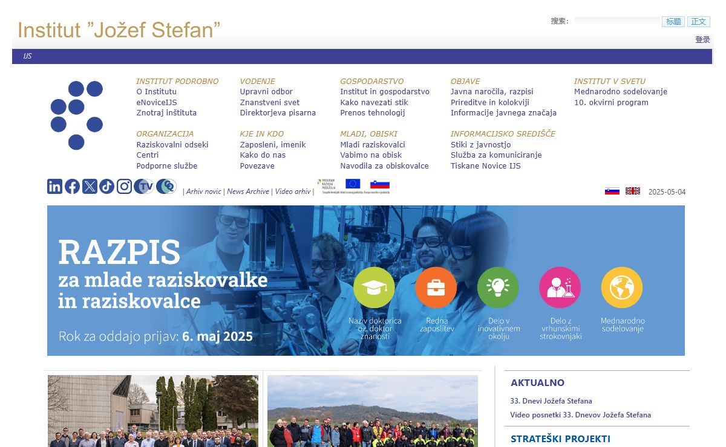Open the outdoor field group photo
The height and width of the screenshot is (447, 726).
373,411
